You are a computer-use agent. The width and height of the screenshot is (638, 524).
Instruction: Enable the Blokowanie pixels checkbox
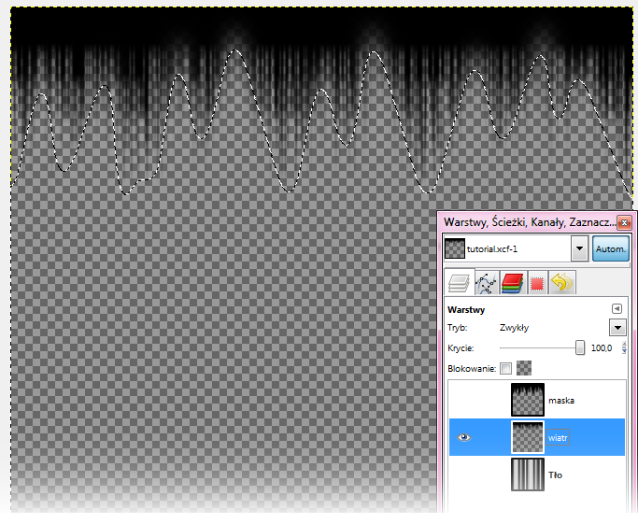coord(506,368)
